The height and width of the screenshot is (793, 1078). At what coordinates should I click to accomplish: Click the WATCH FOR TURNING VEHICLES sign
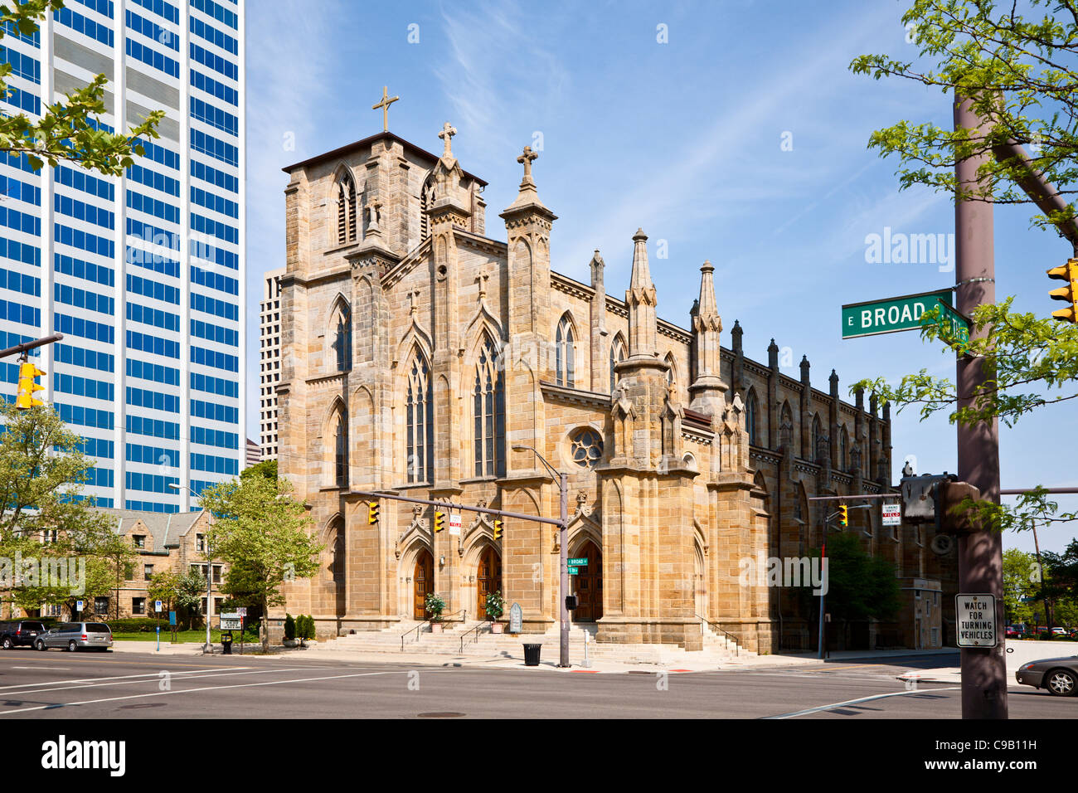[x=975, y=620]
